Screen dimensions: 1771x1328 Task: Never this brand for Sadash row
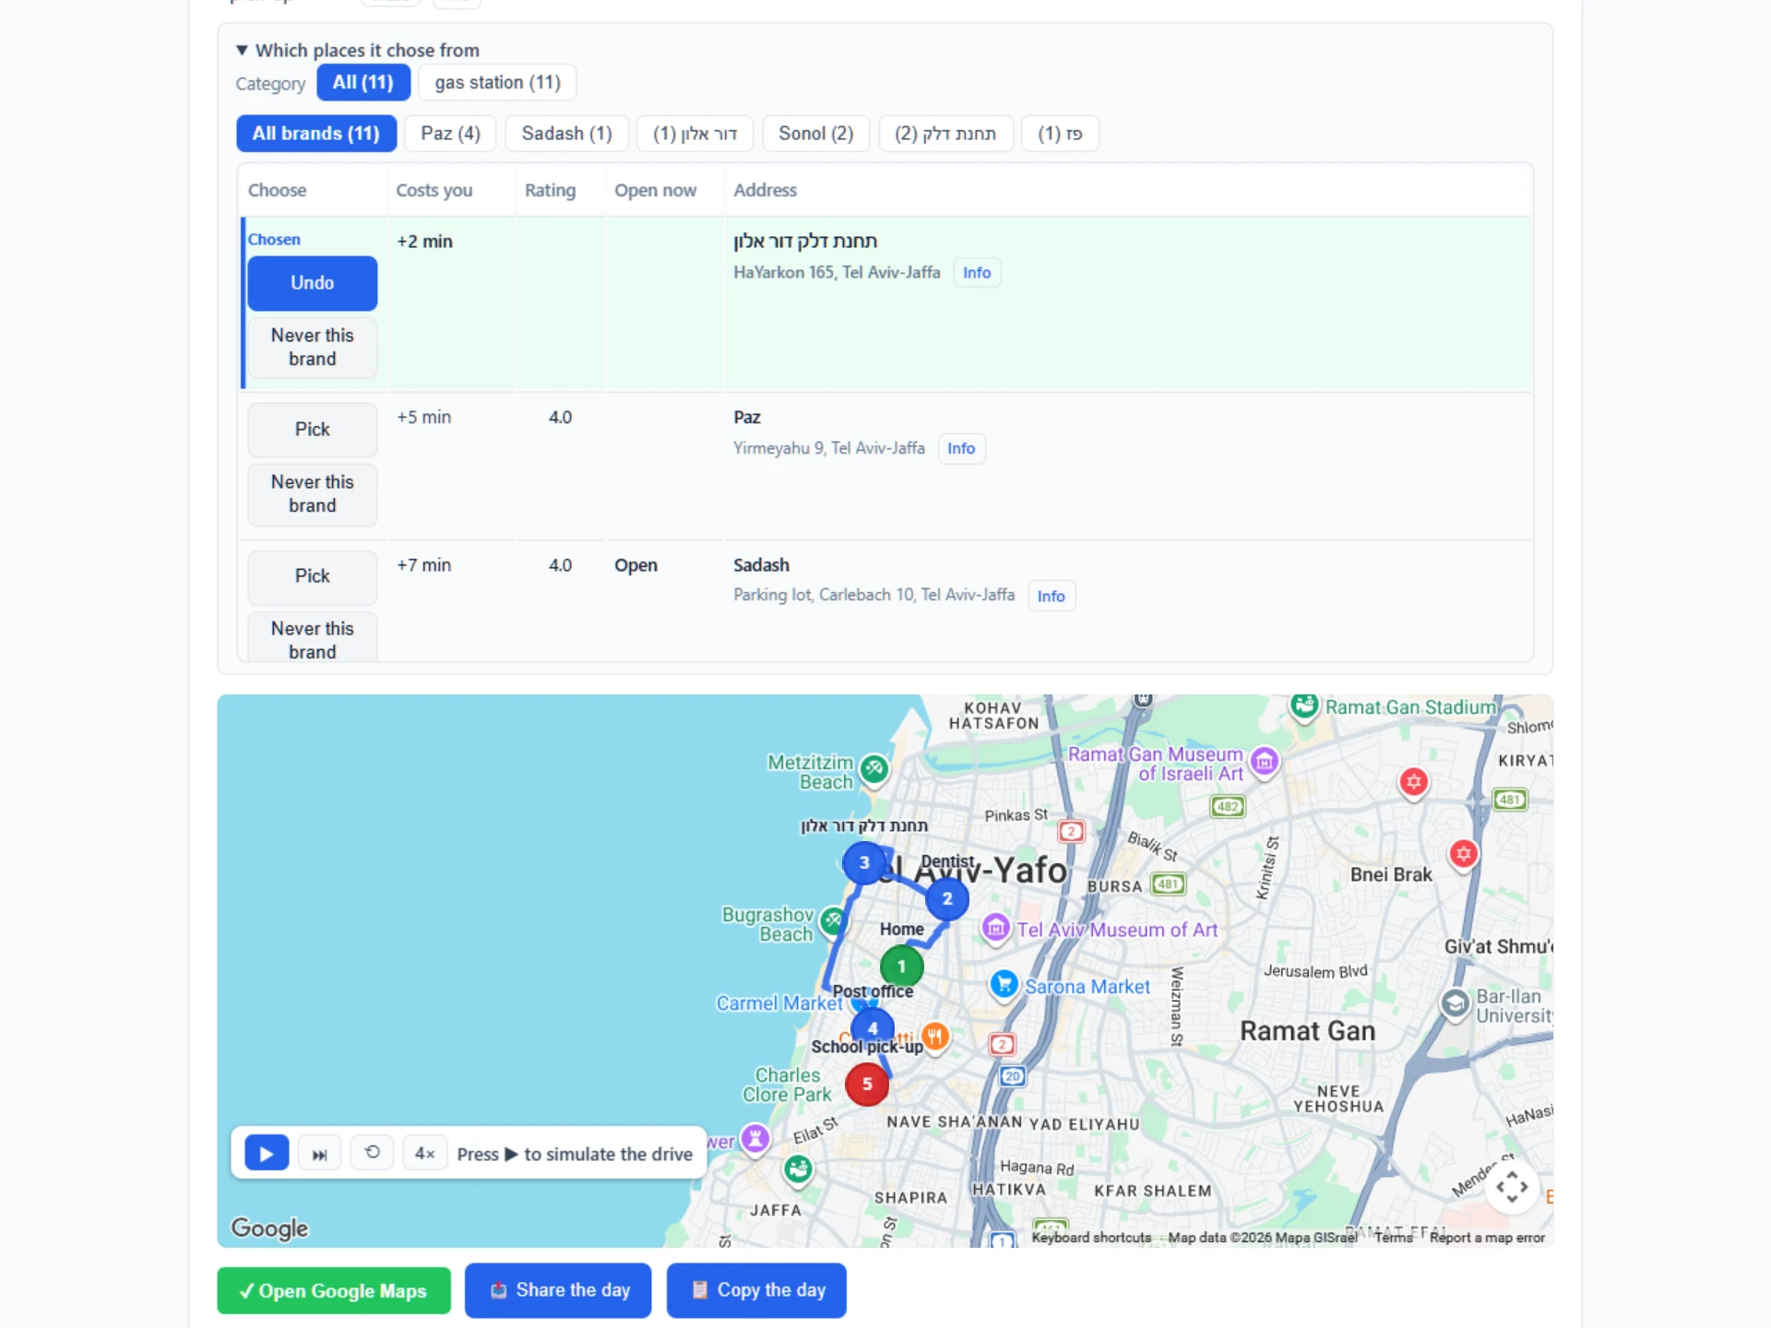pyautogui.click(x=313, y=637)
